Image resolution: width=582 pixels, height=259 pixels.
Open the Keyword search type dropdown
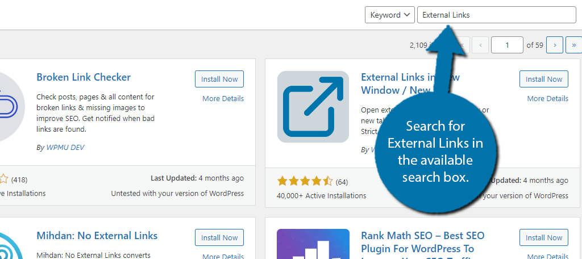pyautogui.click(x=390, y=15)
